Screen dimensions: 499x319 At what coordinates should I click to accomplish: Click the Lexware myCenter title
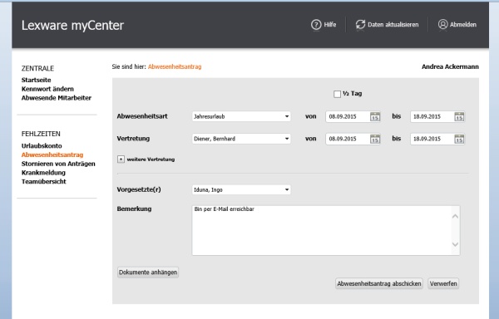(x=72, y=26)
